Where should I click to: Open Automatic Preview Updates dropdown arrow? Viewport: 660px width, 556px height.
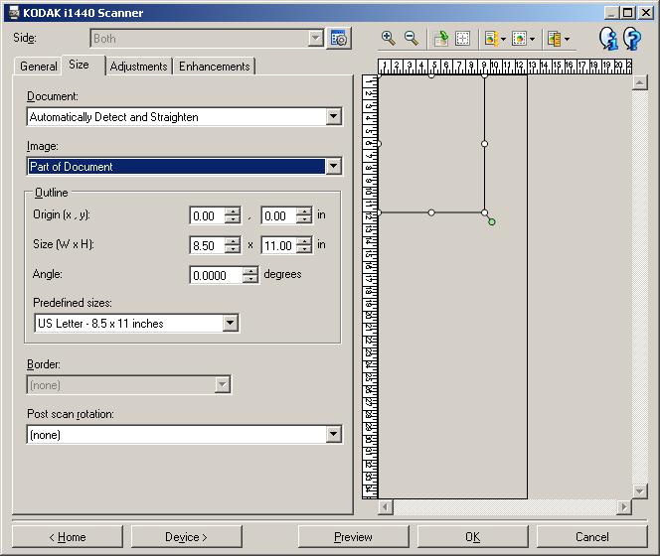coord(532,40)
